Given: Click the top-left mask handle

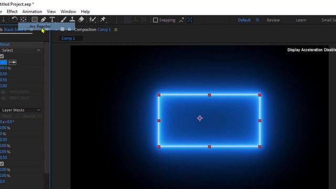Looking at the screenshot, I should [x=159, y=95].
